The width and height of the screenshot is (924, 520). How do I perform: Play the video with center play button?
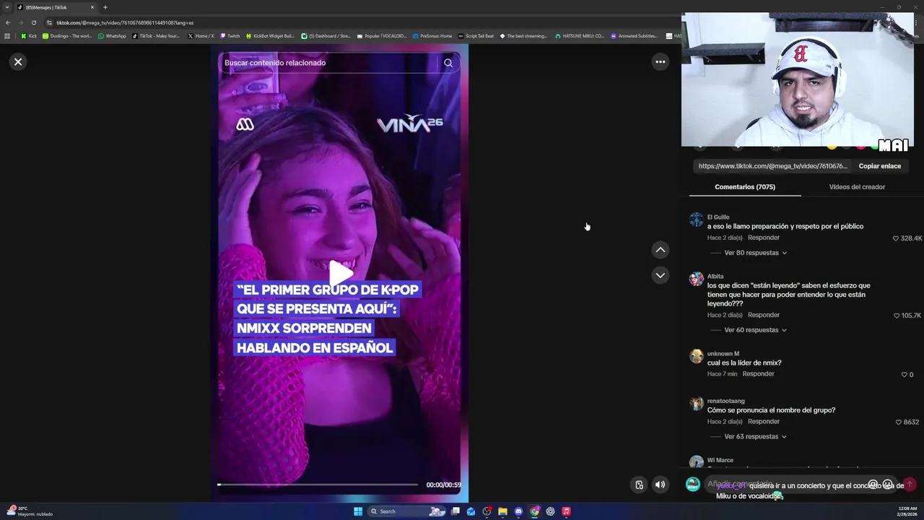341,273
